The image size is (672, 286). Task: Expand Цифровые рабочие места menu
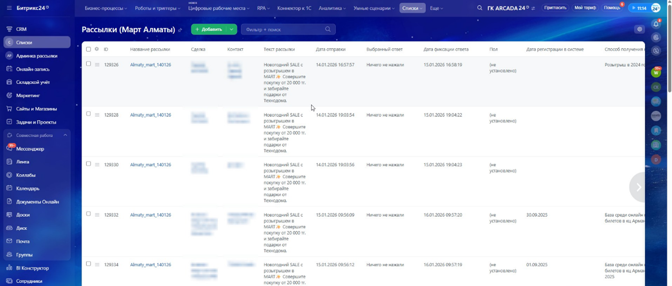tap(219, 8)
